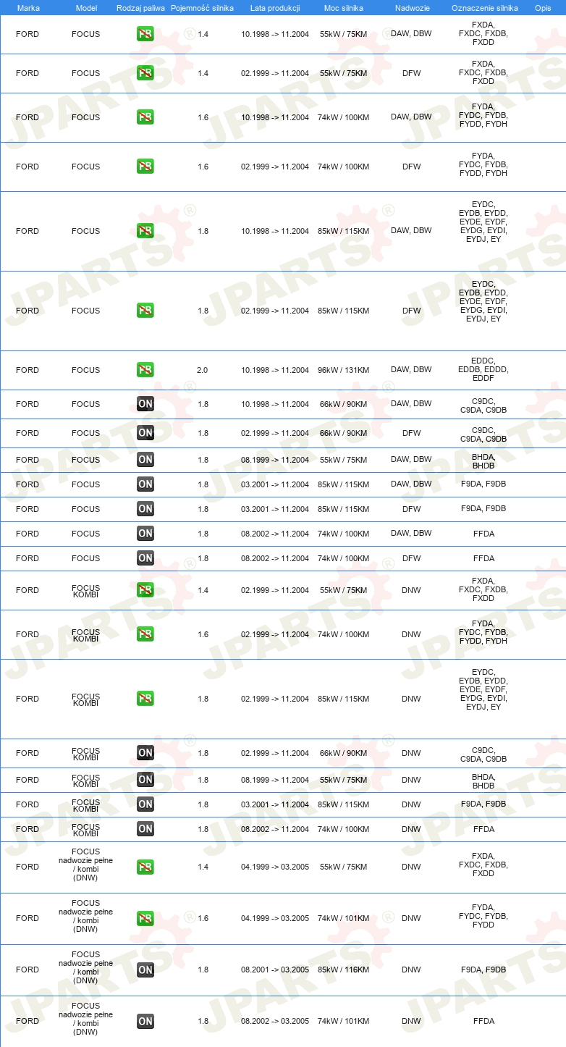This screenshot has width=566, height=1047.
Task: Select FORD make in the 2.0 engine row
Action: (28, 370)
